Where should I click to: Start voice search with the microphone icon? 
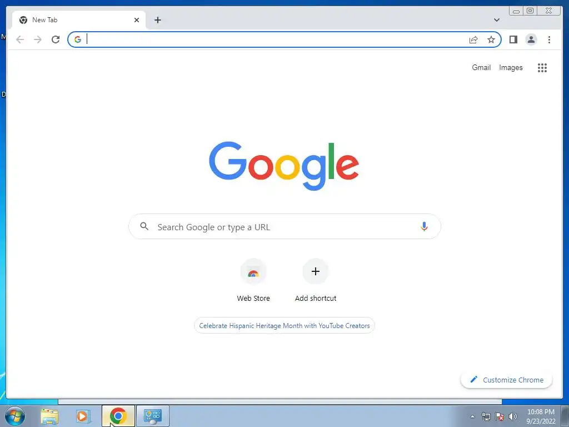point(424,227)
